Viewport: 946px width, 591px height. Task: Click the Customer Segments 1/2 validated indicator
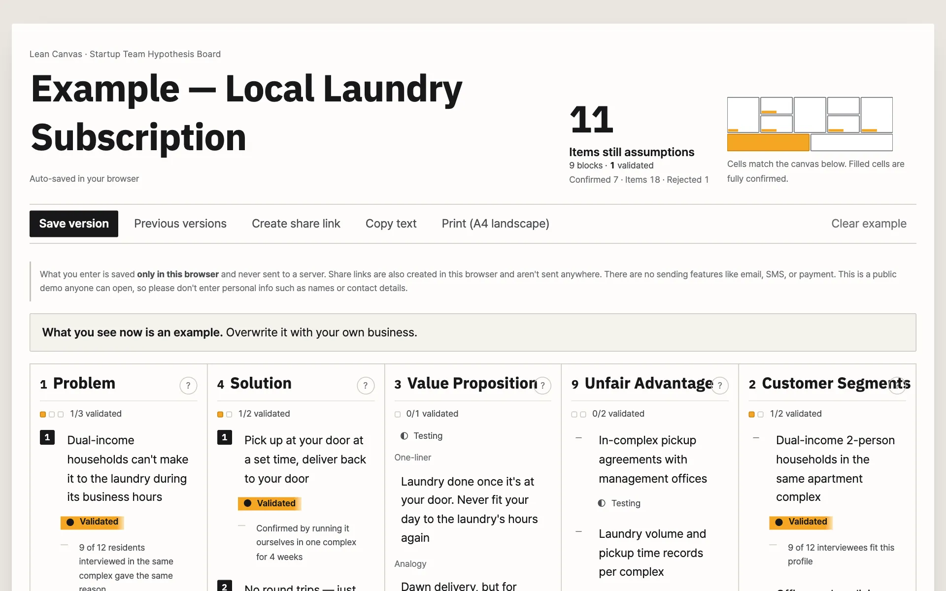point(785,414)
